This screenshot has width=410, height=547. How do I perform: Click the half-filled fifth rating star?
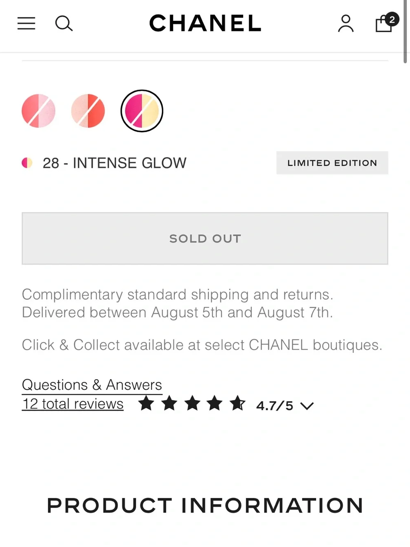tap(237, 403)
